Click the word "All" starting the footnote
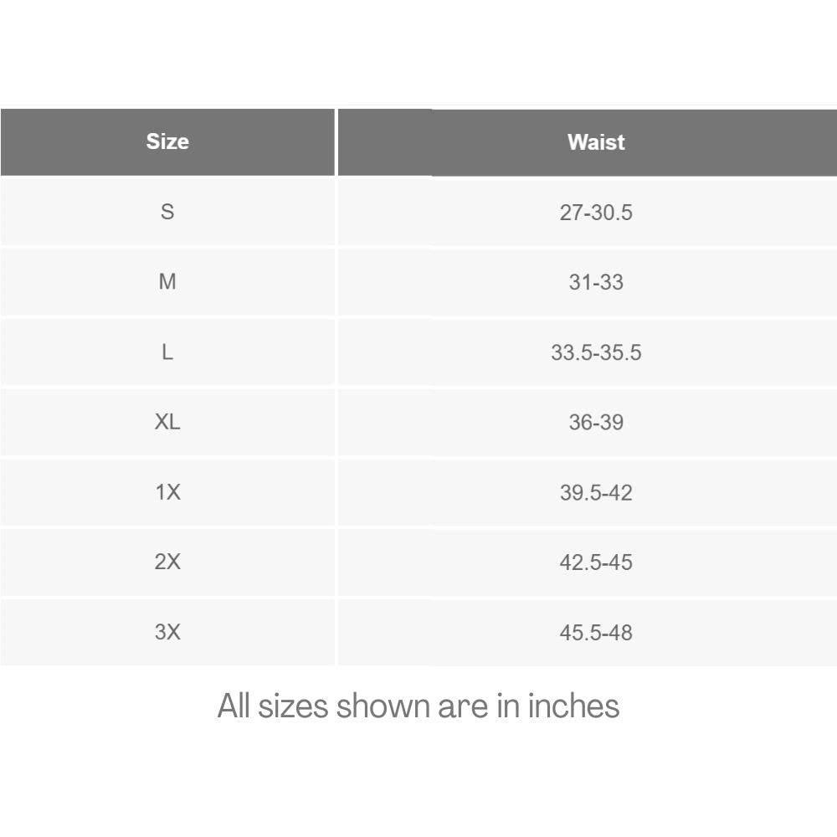 pyautogui.click(x=234, y=706)
